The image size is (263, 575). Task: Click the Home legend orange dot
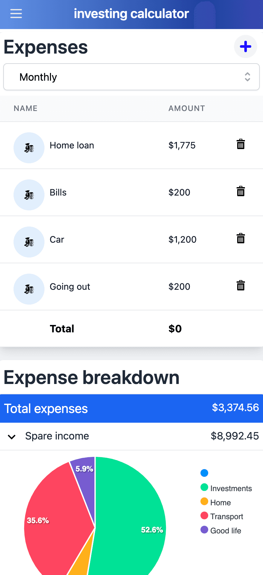pos(204,501)
